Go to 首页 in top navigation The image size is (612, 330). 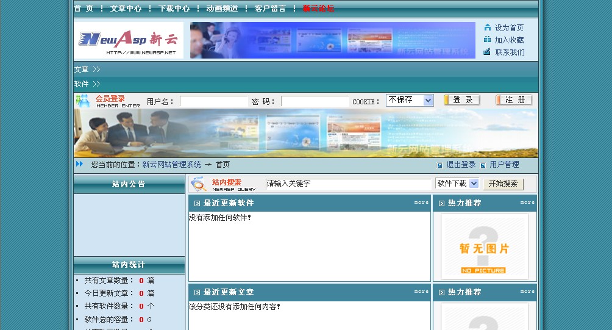click(84, 8)
